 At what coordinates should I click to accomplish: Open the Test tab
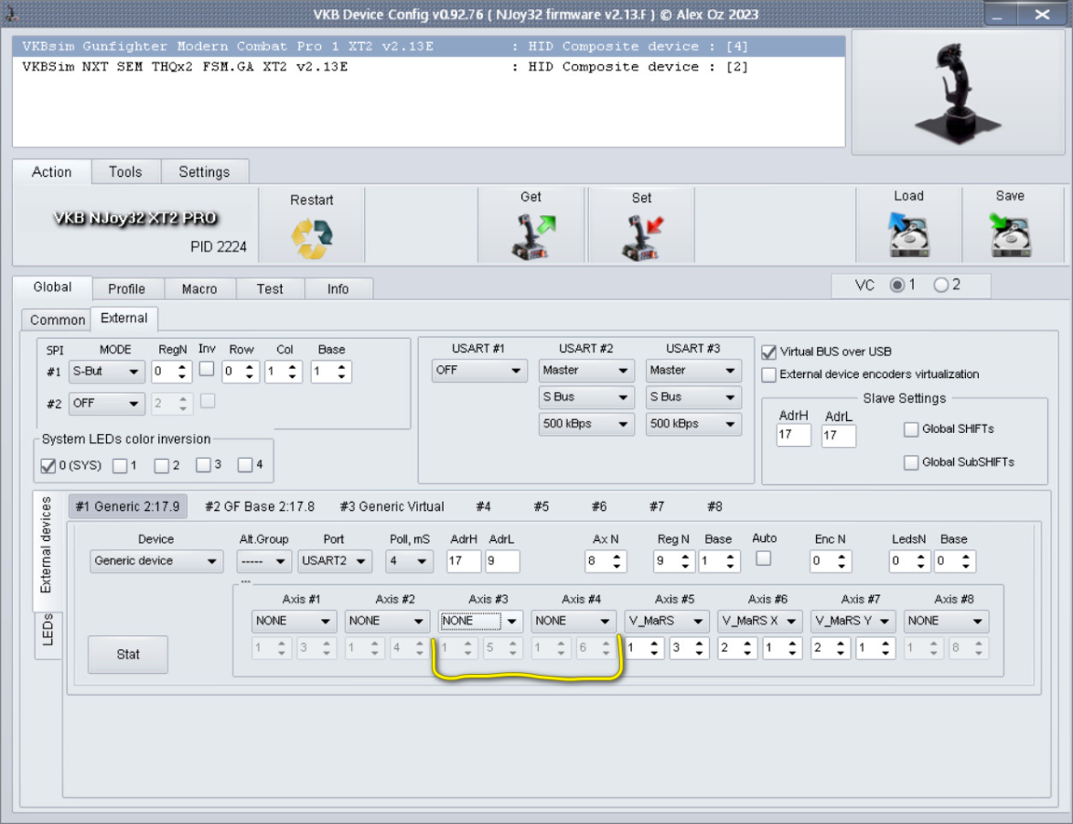[x=270, y=288]
